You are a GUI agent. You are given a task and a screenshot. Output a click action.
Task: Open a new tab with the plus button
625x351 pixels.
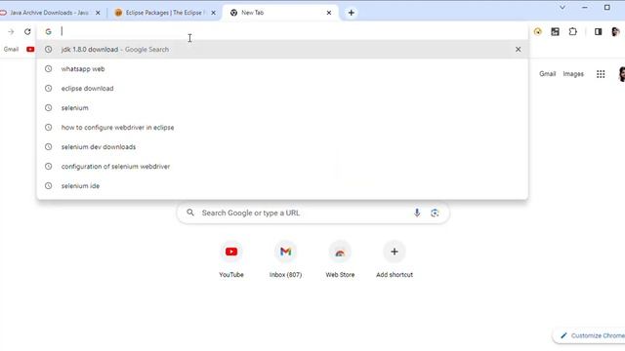(x=352, y=13)
